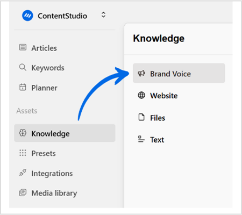
Task: Click the ContentStudio workspace name
Action: [62, 16]
